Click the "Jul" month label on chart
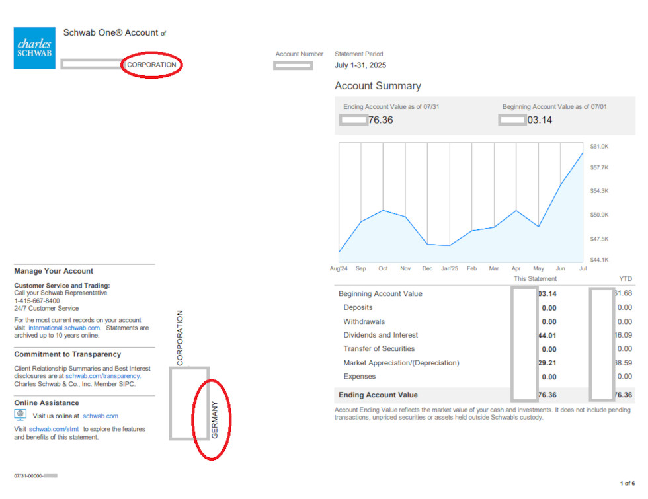Screen dimensions: 648x499 [583, 268]
